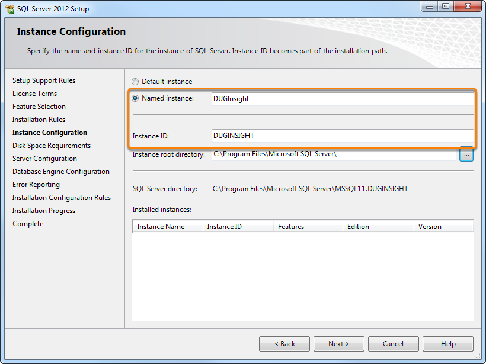
Task: Maximize the SQL Server 2012 Setup window
Action: (x=445, y=7)
